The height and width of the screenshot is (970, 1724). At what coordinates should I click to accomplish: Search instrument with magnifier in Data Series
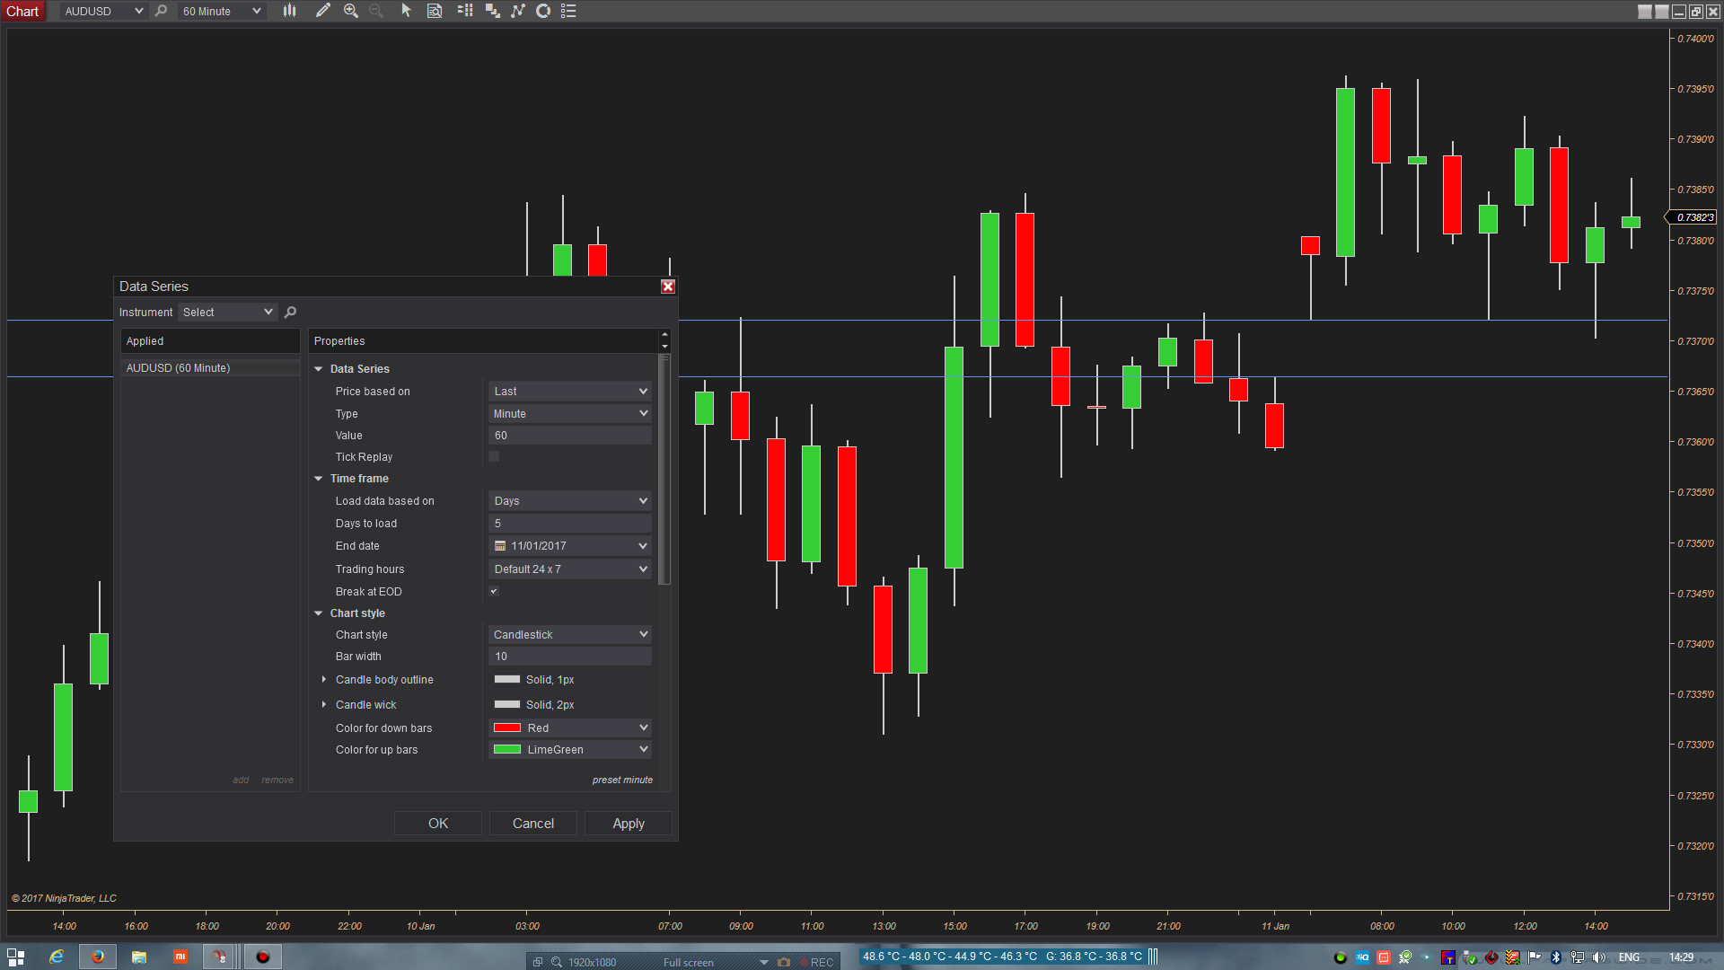290,313
